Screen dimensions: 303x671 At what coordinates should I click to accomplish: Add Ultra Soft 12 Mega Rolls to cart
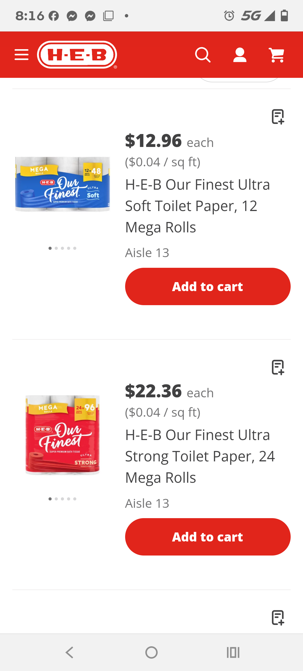[x=208, y=286]
